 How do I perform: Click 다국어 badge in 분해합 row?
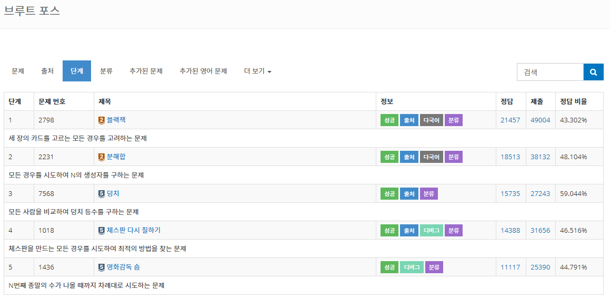click(432, 157)
